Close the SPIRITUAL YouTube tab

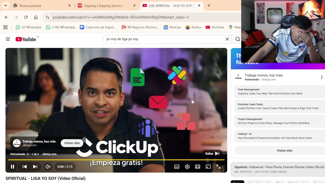[199, 6]
